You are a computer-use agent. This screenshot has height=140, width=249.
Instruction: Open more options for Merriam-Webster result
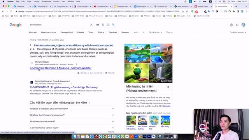point(76,65)
